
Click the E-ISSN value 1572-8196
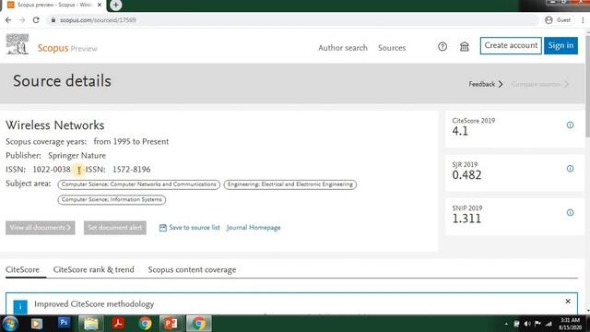(x=131, y=170)
